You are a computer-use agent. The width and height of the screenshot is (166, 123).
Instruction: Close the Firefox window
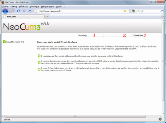161,2
